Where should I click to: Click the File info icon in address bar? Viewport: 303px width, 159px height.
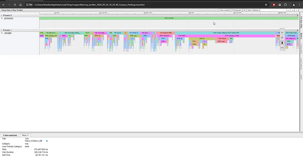click(x=29, y=5)
